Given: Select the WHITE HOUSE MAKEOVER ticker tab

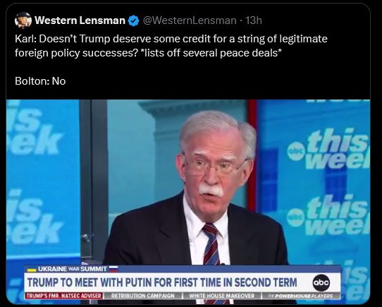Looking at the screenshot, I should 222,296.
